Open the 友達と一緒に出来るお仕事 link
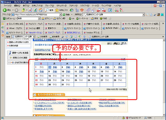 82,109
